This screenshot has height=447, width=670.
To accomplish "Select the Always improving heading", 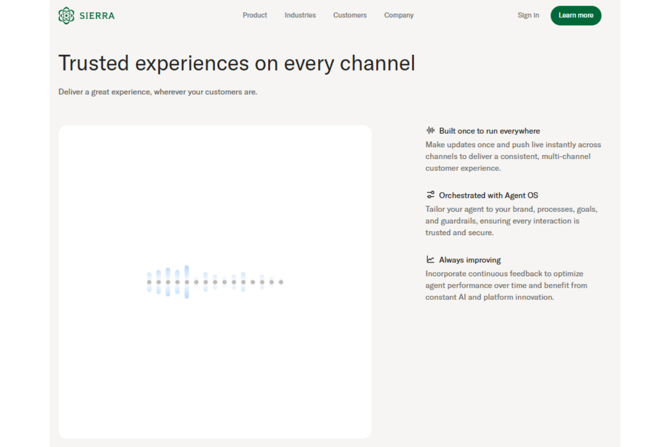I will 469,260.
